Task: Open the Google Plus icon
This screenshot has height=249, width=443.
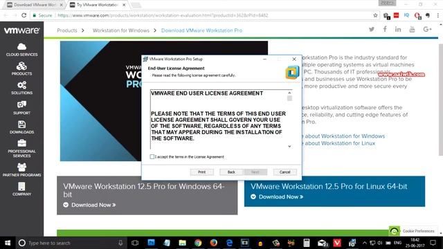Action: [427, 29]
